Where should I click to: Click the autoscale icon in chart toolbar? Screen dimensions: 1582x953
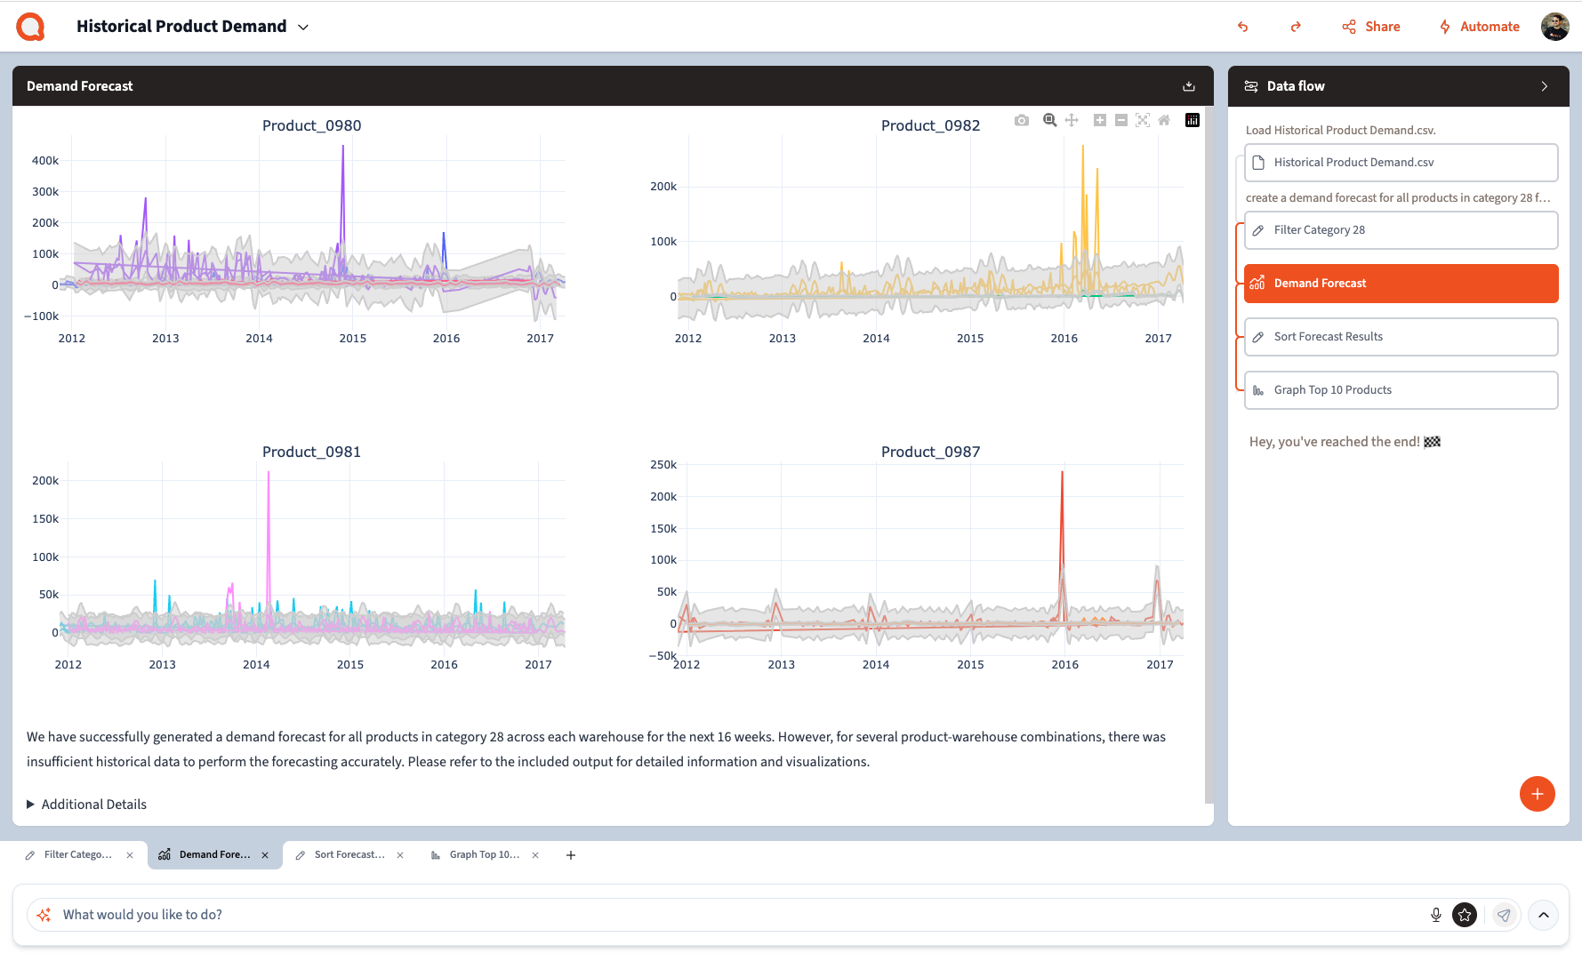tap(1143, 120)
